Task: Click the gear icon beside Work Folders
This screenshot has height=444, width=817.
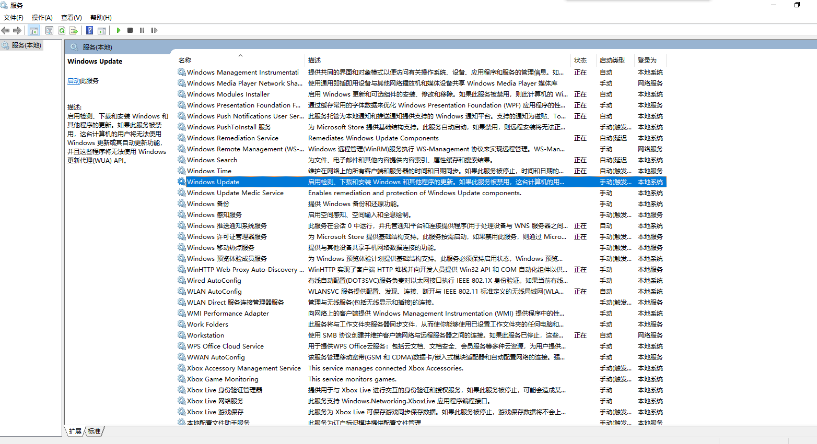Action: tap(181, 324)
